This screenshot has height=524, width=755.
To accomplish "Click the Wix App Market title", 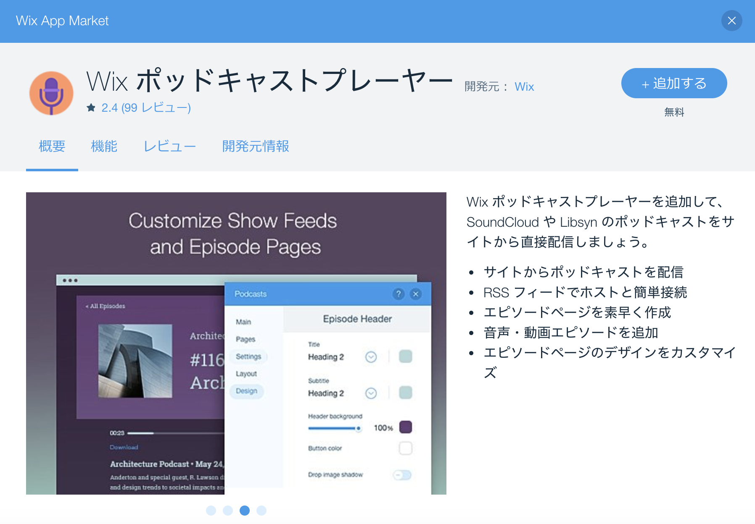I will [62, 21].
